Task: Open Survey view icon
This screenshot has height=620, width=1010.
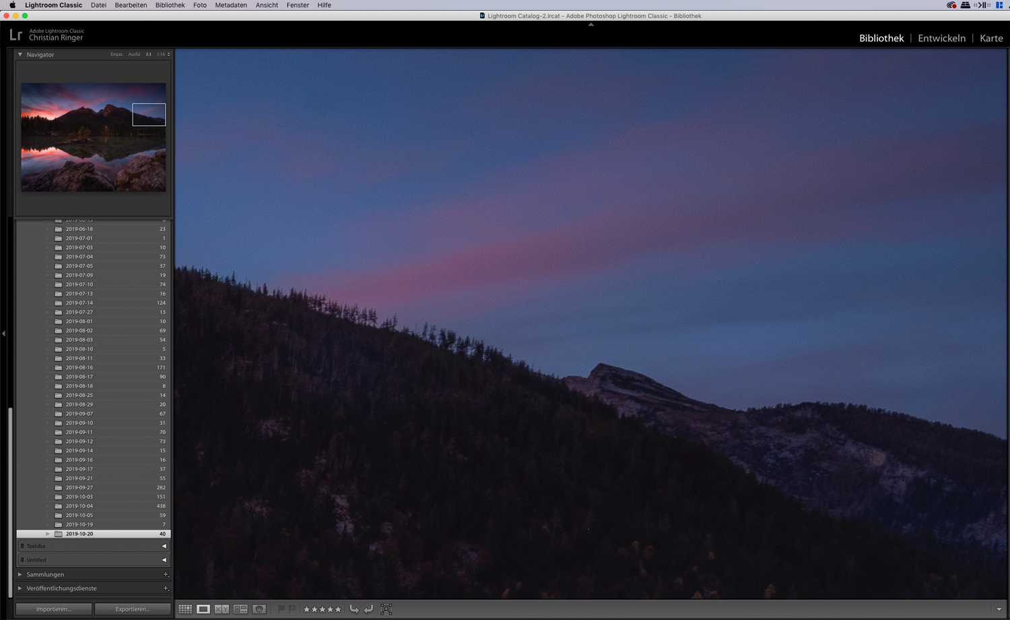Action: pos(240,609)
